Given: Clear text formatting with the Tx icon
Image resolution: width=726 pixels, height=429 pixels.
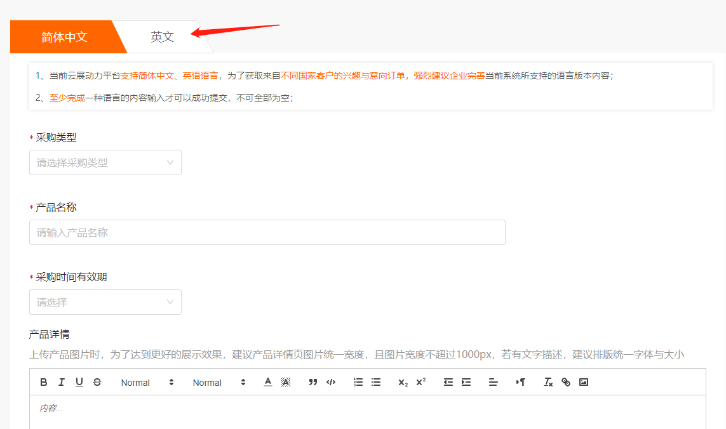Looking at the screenshot, I should coord(548,382).
